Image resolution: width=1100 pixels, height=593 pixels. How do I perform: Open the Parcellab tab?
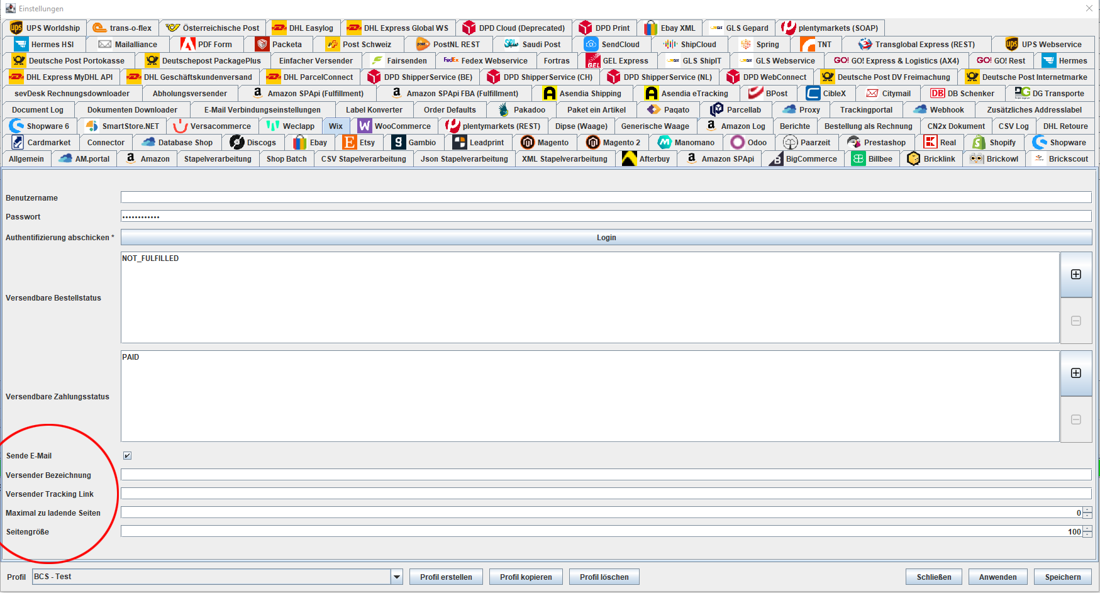pos(736,109)
